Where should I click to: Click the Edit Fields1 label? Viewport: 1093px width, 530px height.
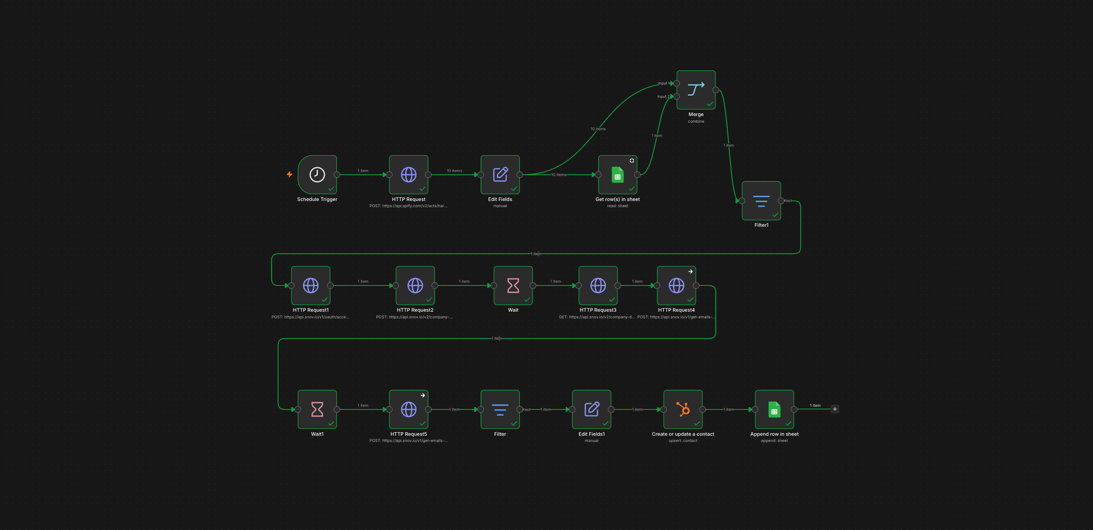point(591,434)
